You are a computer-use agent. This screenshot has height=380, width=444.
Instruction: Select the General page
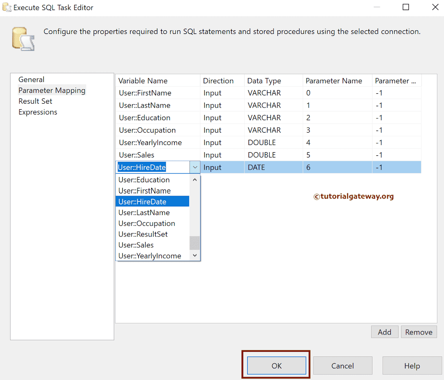(31, 79)
